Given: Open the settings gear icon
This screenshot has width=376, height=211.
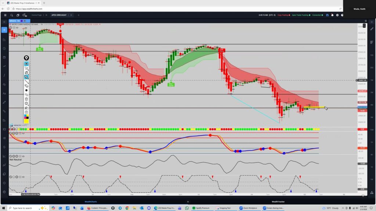Looking at the screenshot, I should point(337,15).
